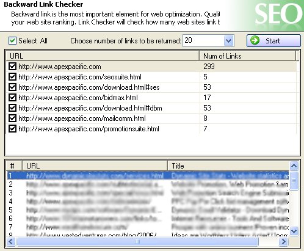Click the horizontal scrollbar thumb
The height and width of the screenshot is (251, 304).
point(137,242)
